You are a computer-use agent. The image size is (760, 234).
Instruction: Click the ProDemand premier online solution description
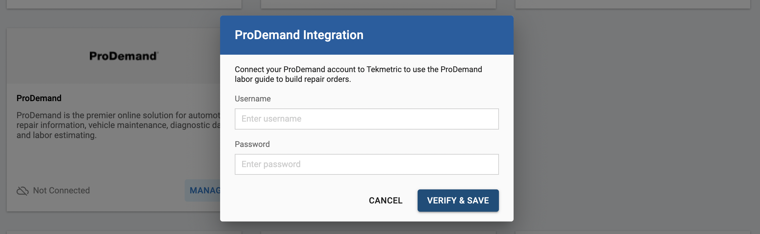point(118,125)
